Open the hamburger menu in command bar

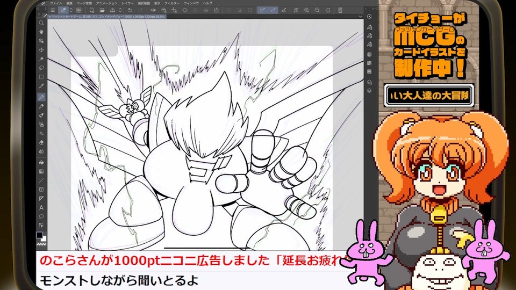pyautogui.click(x=53, y=10)
